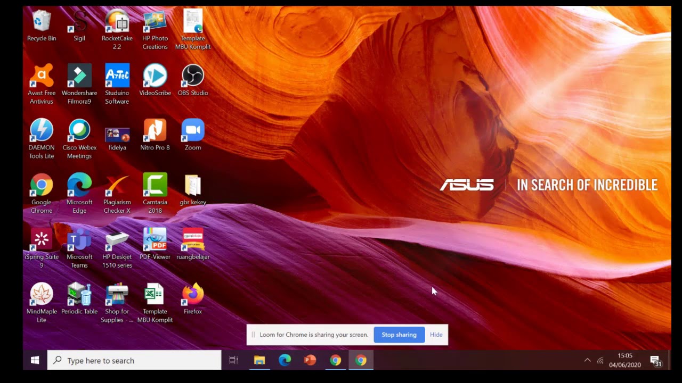Open Microsoft Edge from the taskbar

(285, 361)
